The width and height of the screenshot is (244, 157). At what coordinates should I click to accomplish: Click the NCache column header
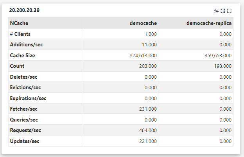pyautogui.click(x=19, y=23)
